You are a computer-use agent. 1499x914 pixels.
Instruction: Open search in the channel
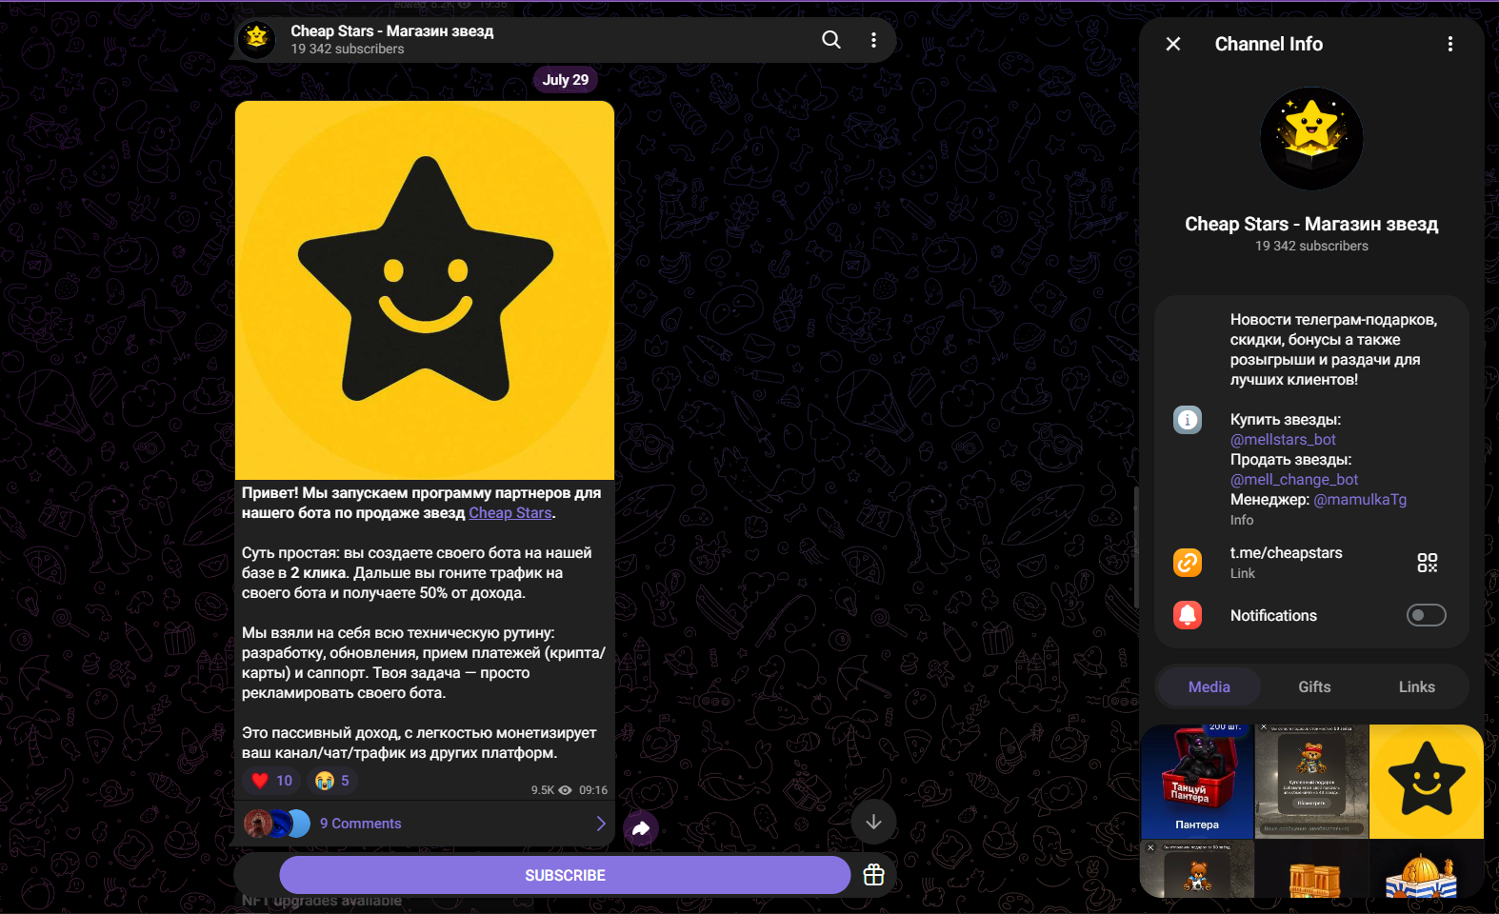tap(831, 40)
